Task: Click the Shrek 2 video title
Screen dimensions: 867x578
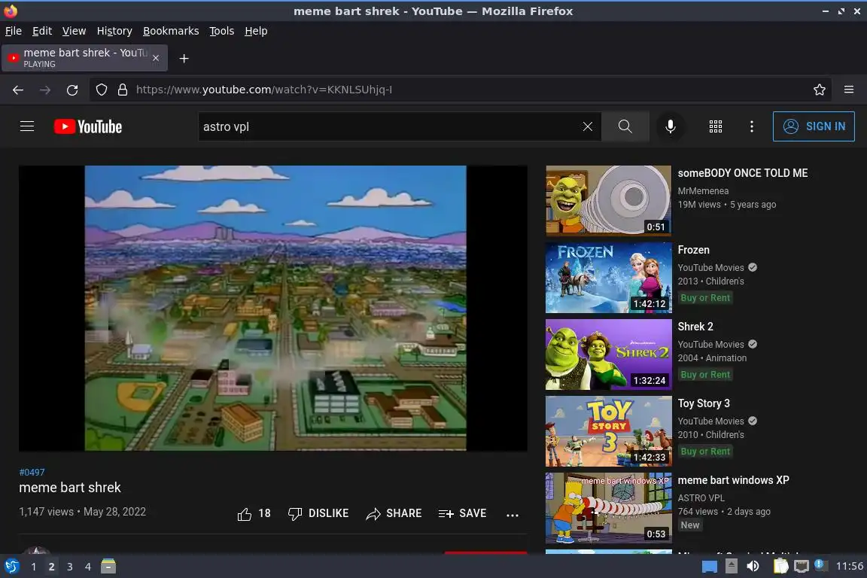Action: click(x=695, y=327)
